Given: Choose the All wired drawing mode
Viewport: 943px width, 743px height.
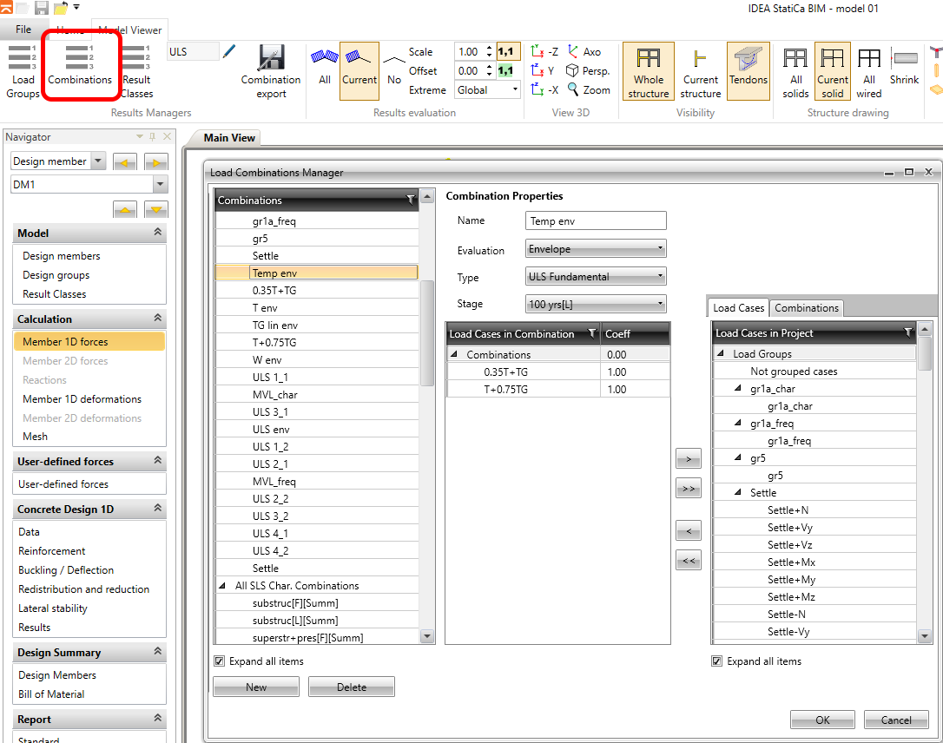Looking at the screenshot, I should tap(868, 70).
